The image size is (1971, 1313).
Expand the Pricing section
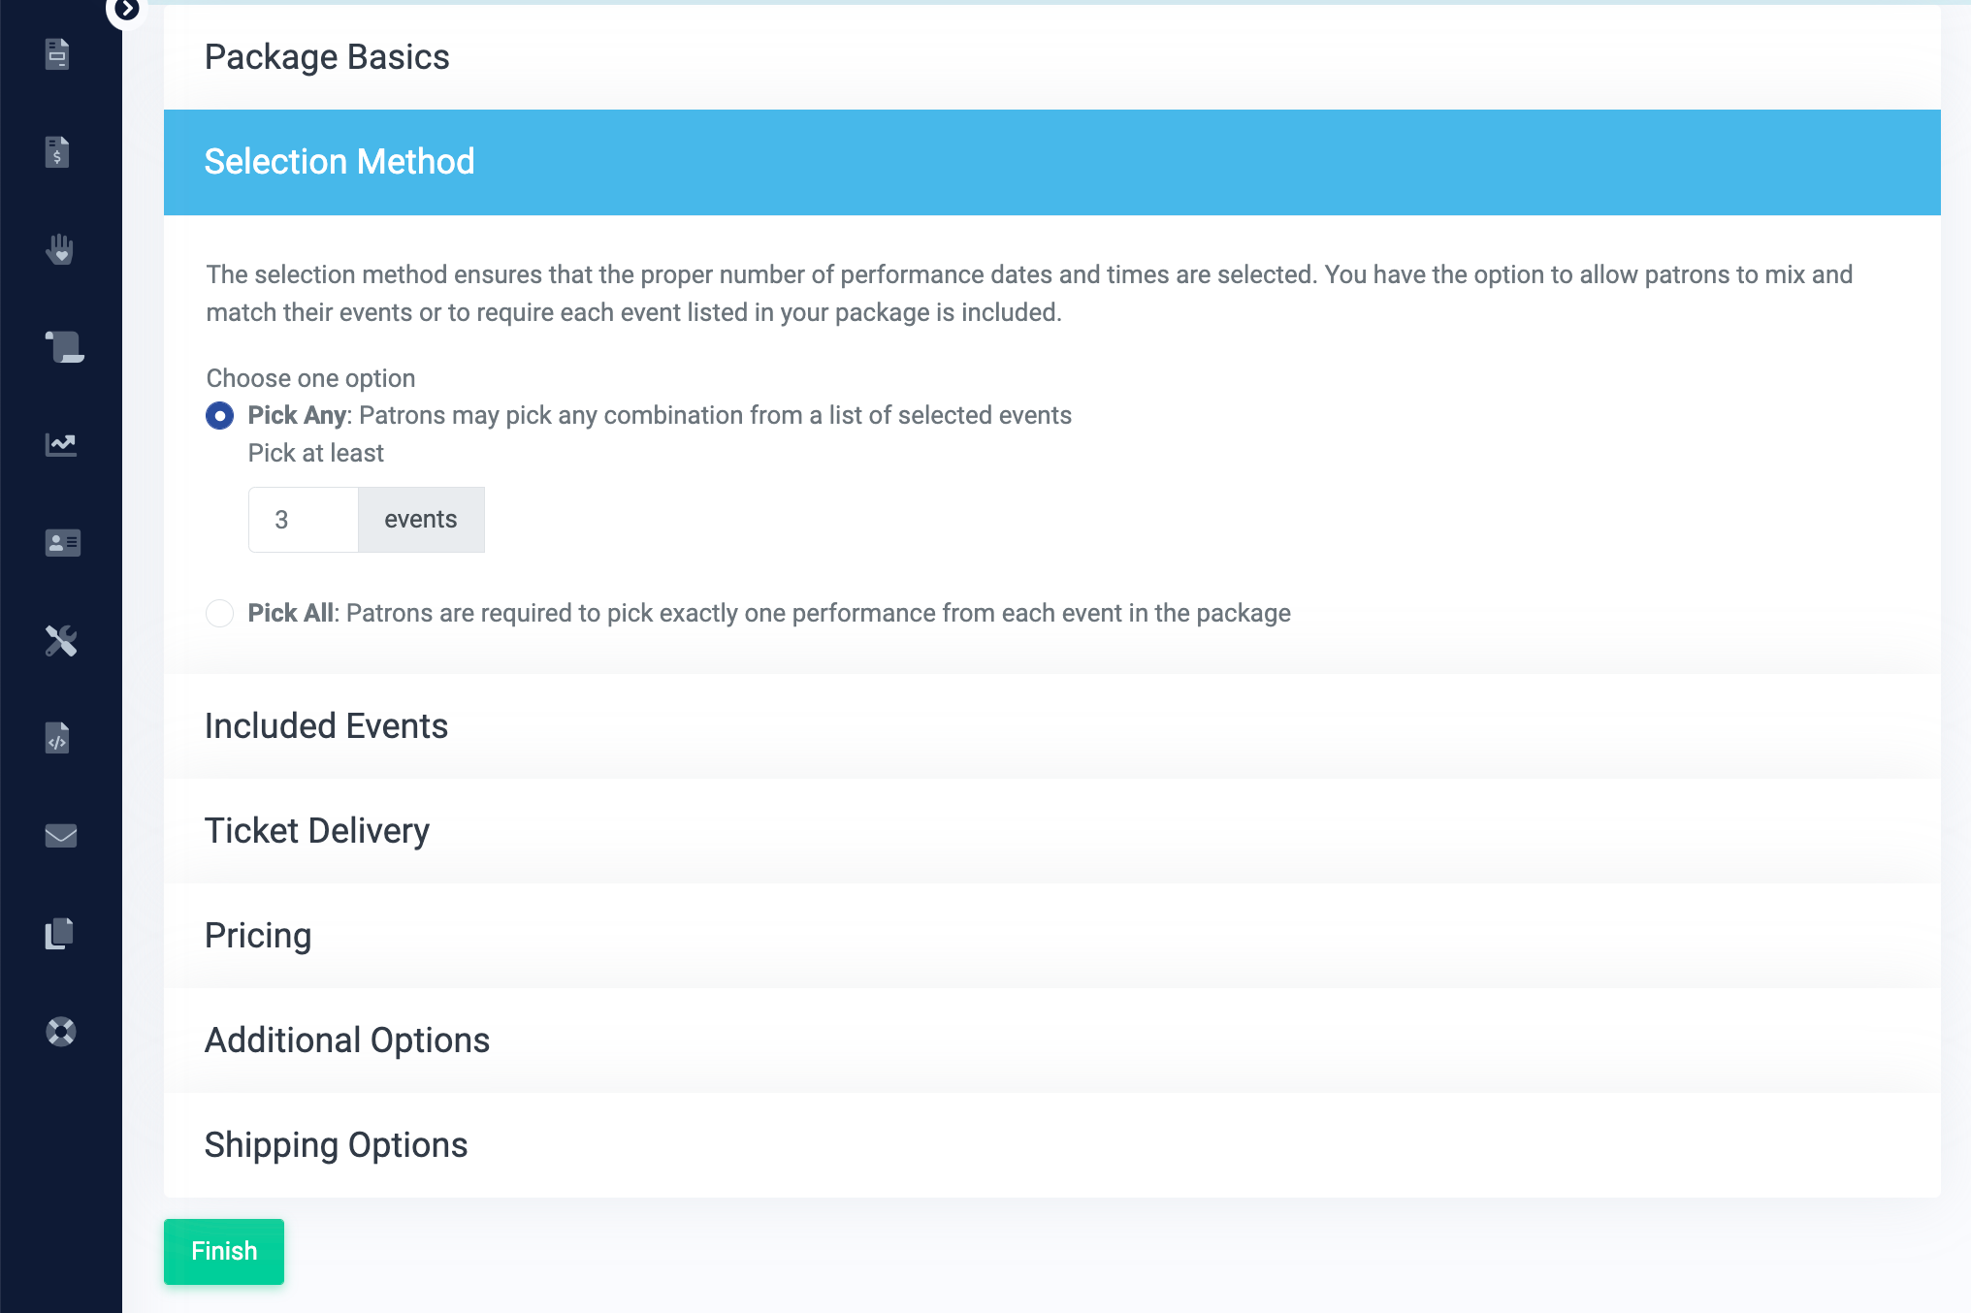click(x=258, y=936)
